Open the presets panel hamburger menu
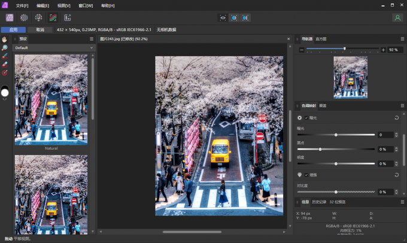This screenshot has height=243, width=407. [92, 39]
